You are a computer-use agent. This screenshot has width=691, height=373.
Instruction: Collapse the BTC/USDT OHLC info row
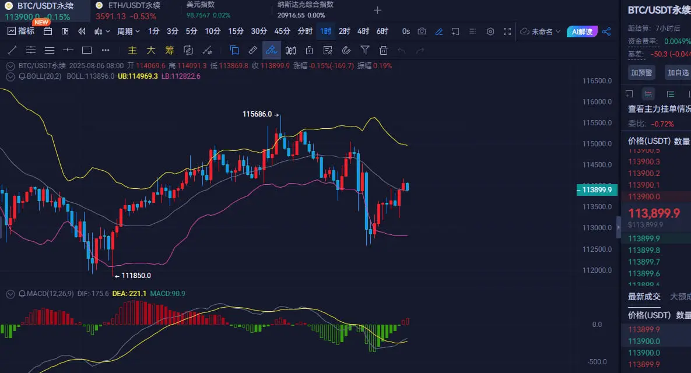[x=10, y=66]
